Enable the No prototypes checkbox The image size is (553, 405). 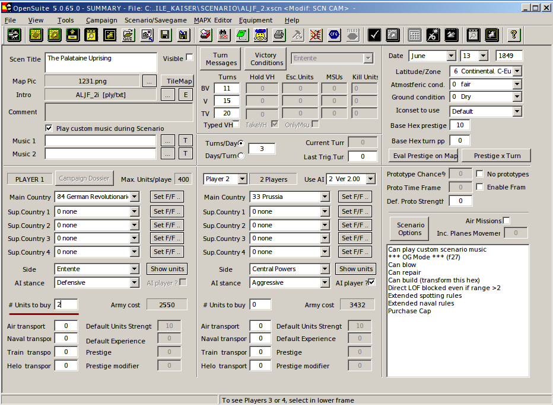[x=479, y=174]
